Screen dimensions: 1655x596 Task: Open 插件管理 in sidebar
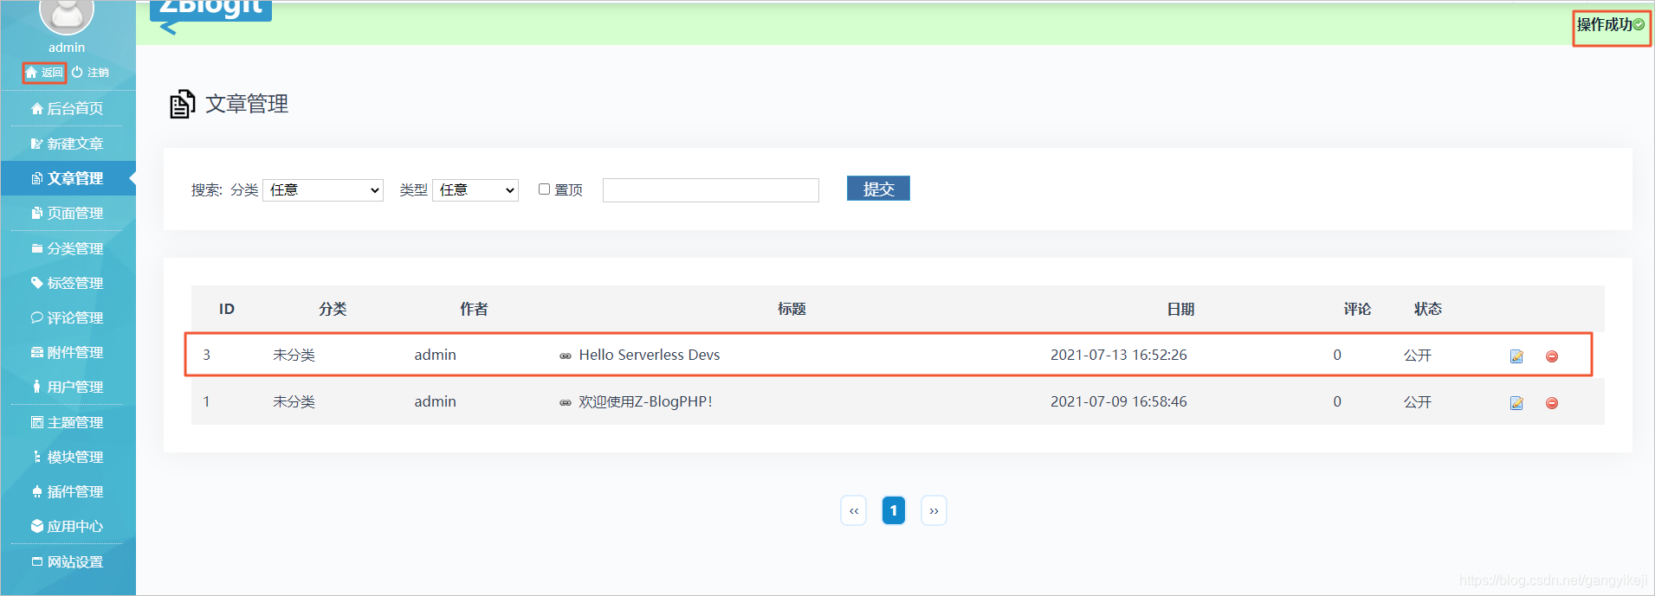coord(68,491)
